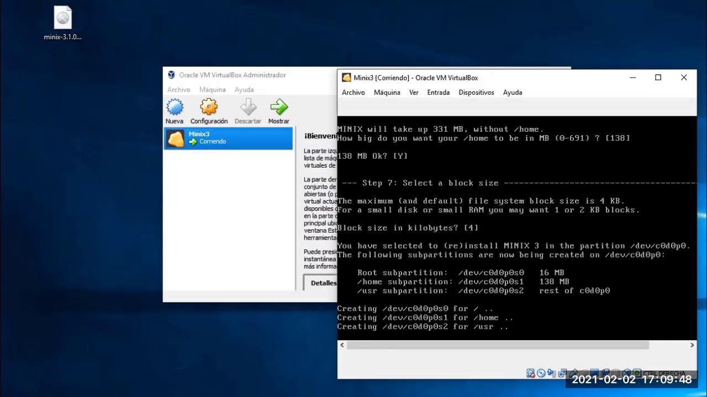Open Máquina menu in Minix3 VM window
Screen dimensions: 707x397
pos(387,93)
